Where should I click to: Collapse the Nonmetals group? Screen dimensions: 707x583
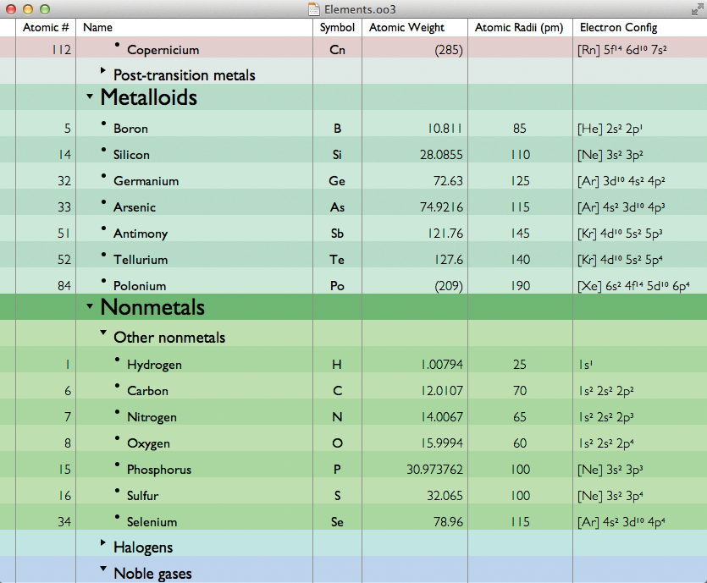pos(90,307)
